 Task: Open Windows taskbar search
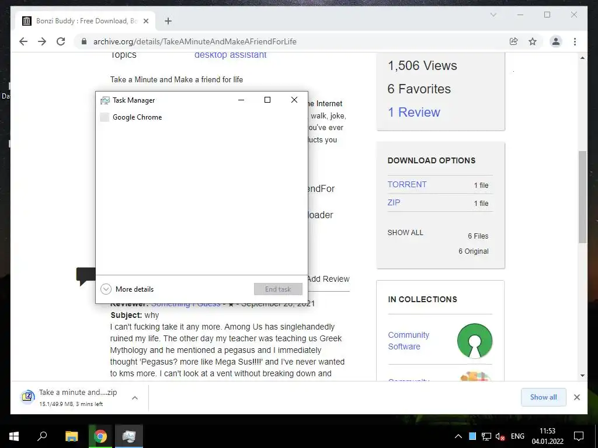(x=42, y=436)
